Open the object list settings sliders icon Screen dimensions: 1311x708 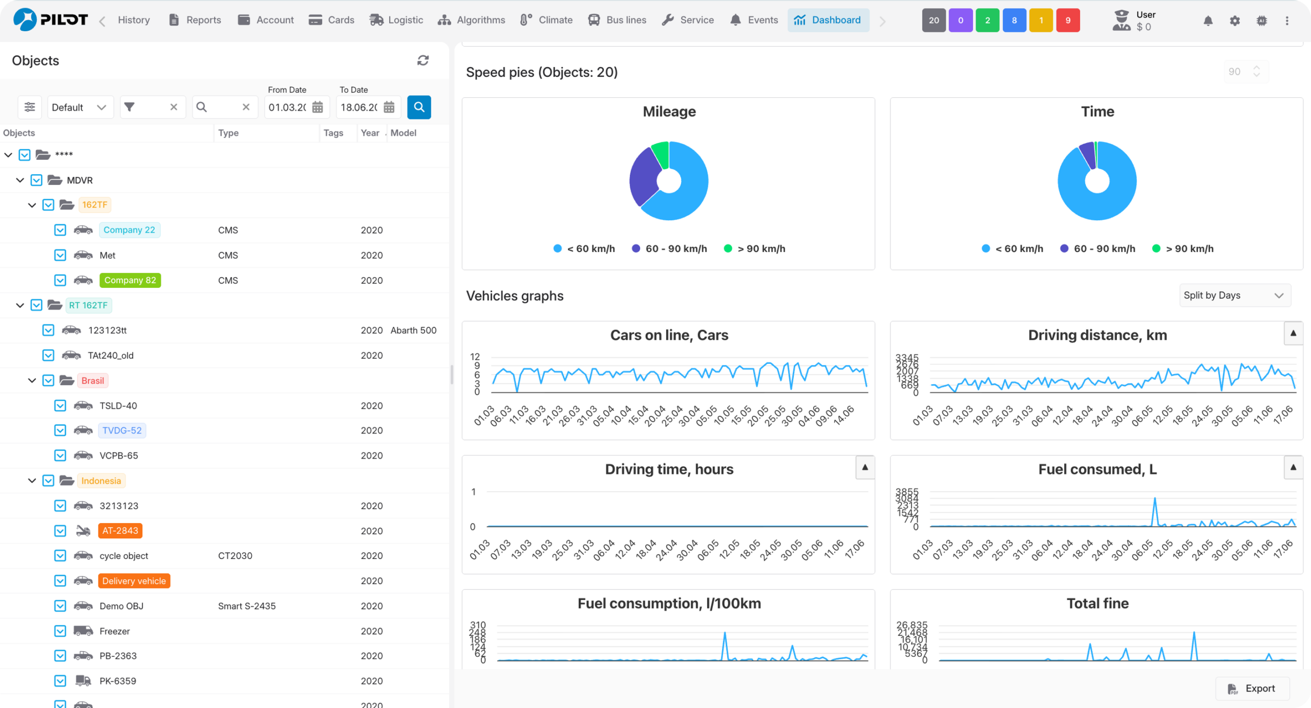tap(30, 107)
